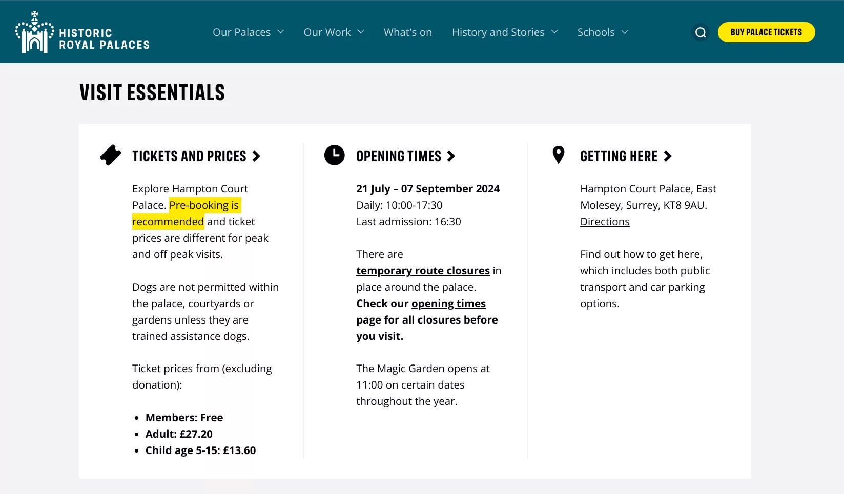Expand the Schools dropdown chevron

point(625,32)
